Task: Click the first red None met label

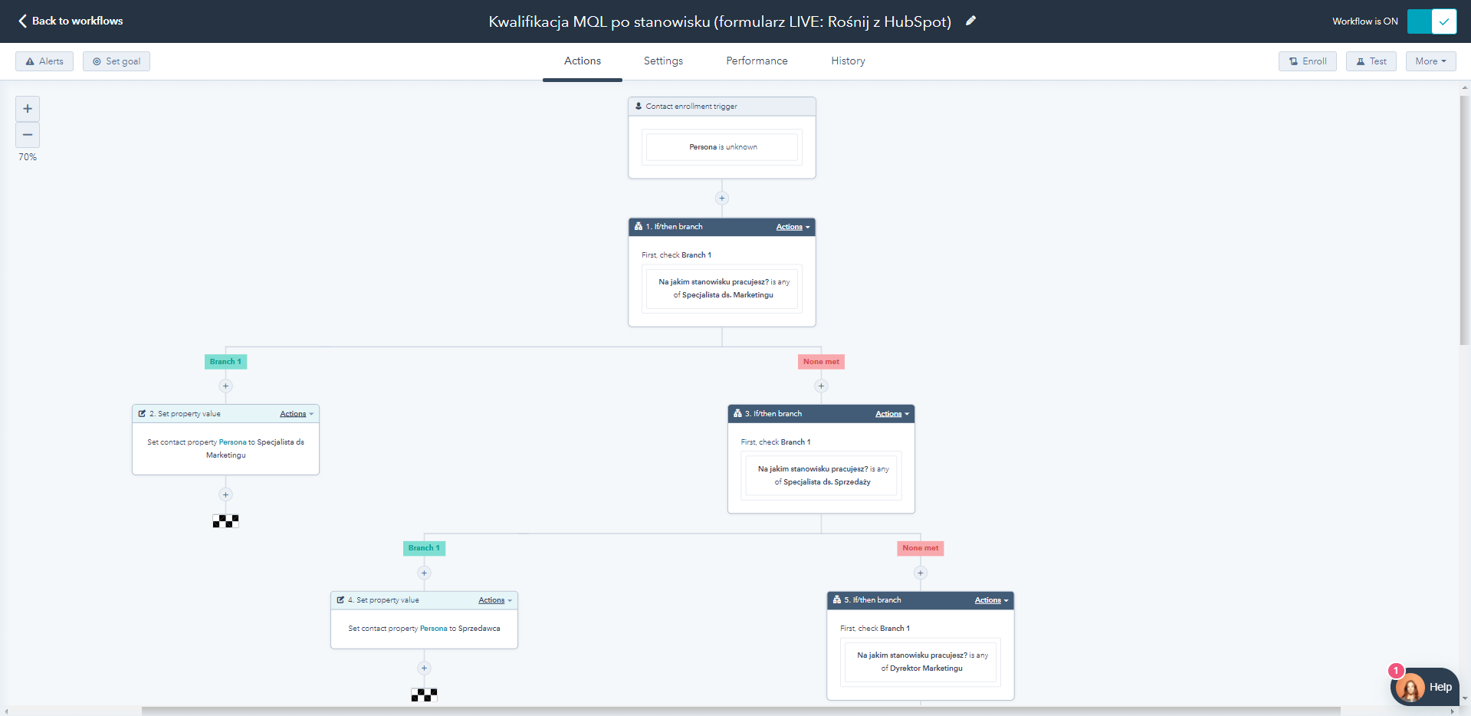Action: tap(821, 362)
